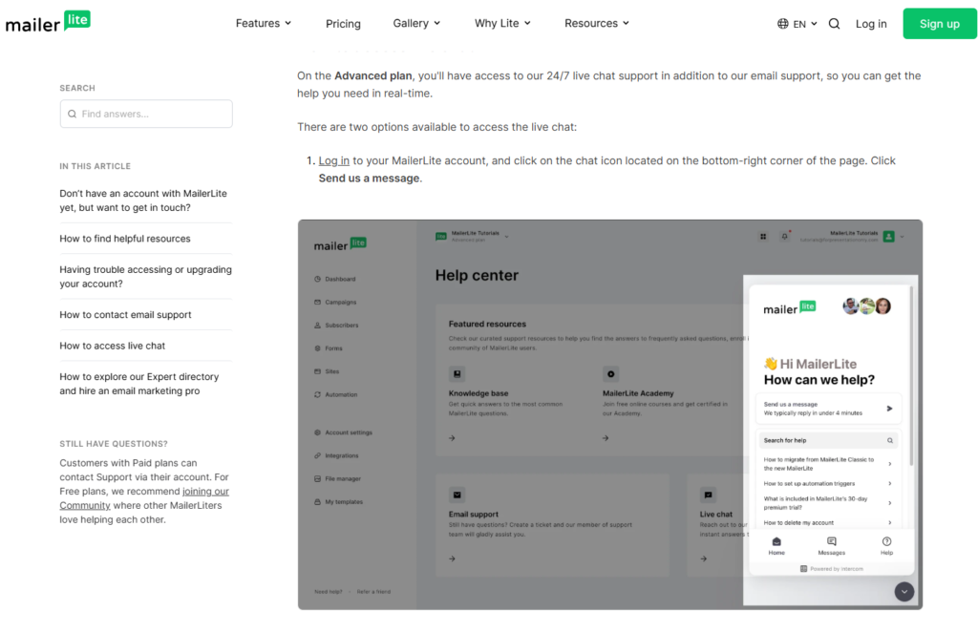
Task: Click the MailerLite Academy arrow link
Action: tap(606, 438)
